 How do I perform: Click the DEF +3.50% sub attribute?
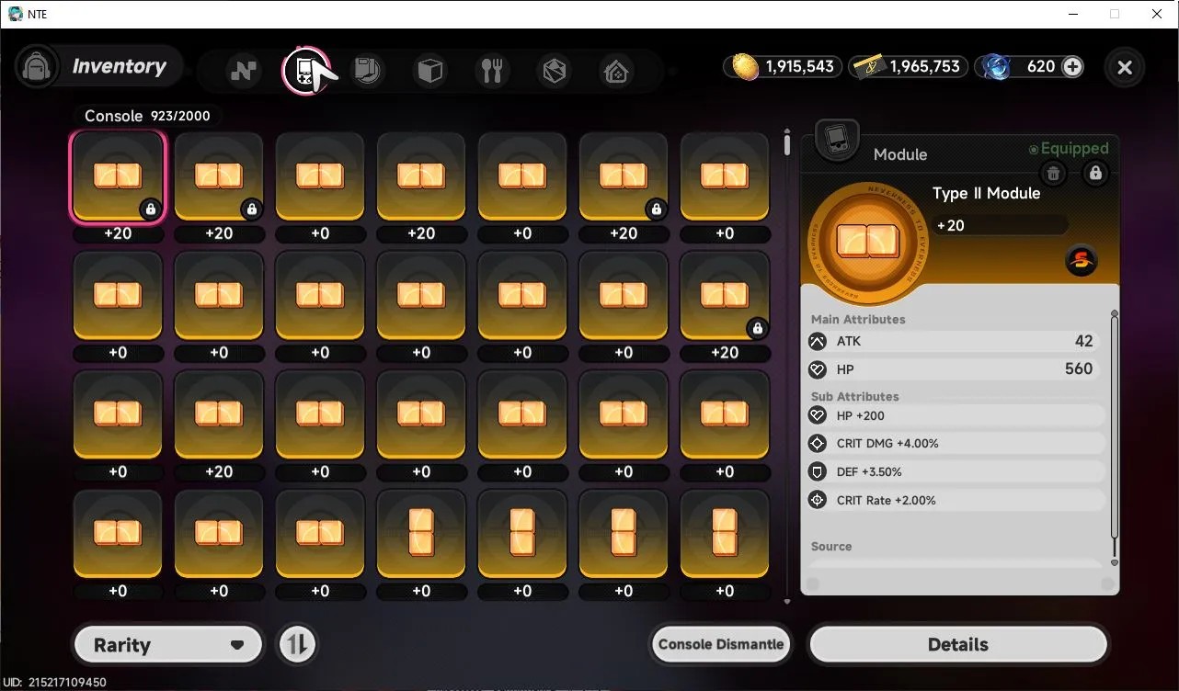(x=955, y=471)
